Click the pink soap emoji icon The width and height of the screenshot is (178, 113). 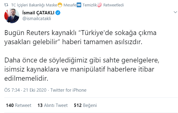coord(100,5)
